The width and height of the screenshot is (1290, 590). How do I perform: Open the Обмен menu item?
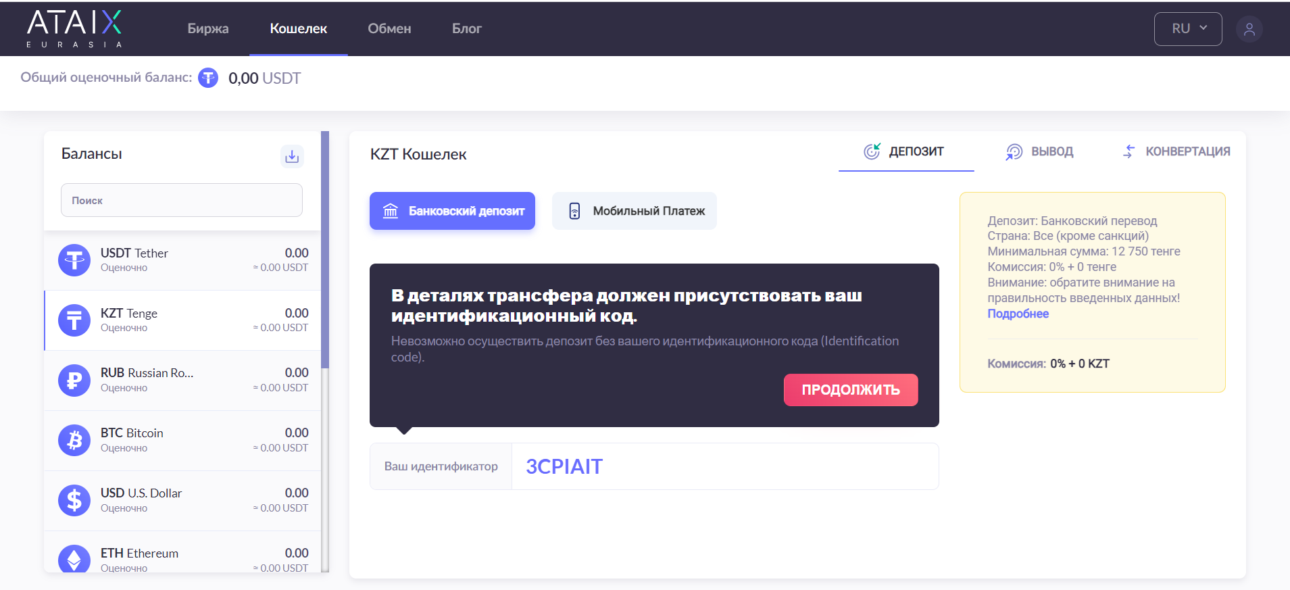click(x=389, y=28)
